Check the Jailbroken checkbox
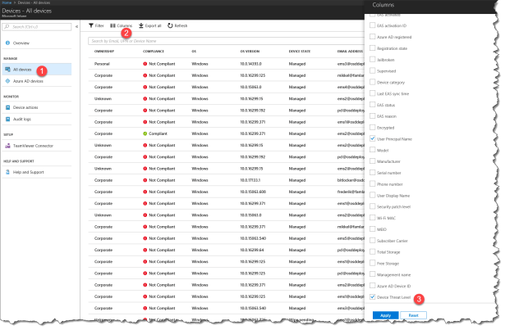The image size is (505, 330). coord(373,60)
